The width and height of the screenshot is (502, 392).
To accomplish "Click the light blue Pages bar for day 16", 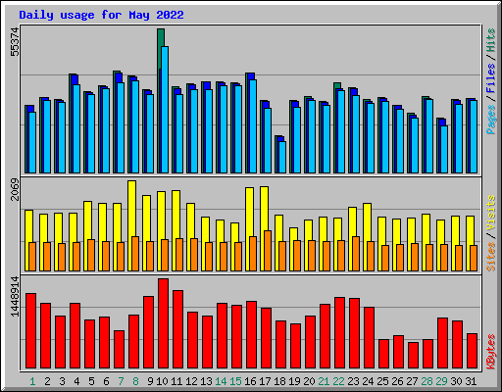I will pos(253,126).
